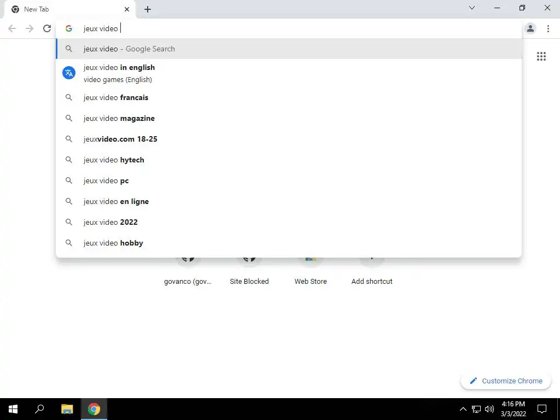
Task: Open a new tab with the plus button
Action: (148, 9)
